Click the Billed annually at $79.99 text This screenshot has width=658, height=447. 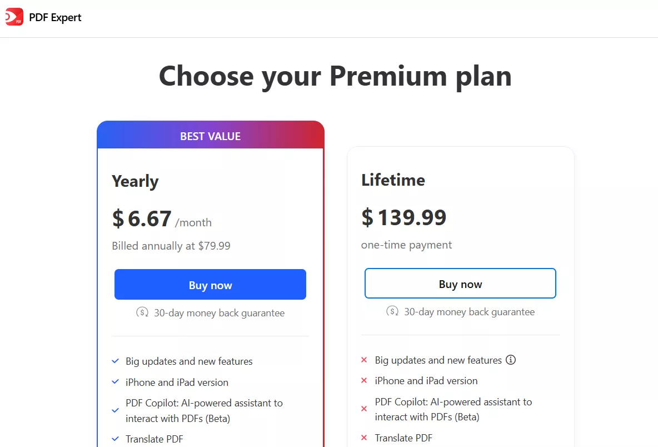pos(171,245)
